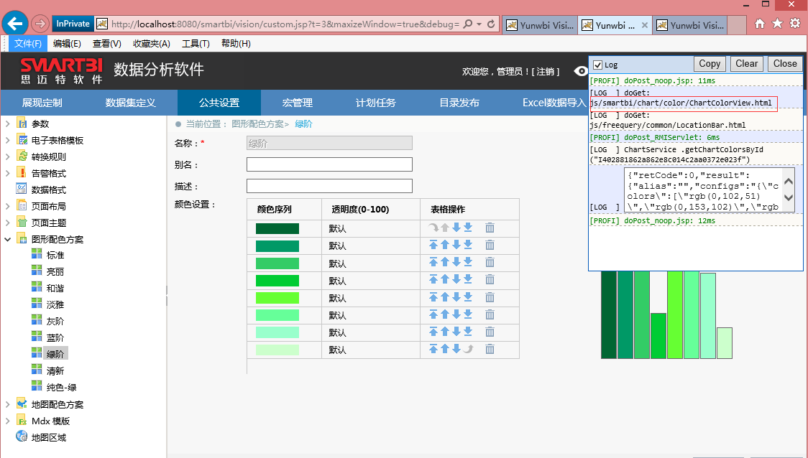The width and height of the screenshot is (808, 458).
Task: Move seventh color row up one step
Action: click(445, 332)
